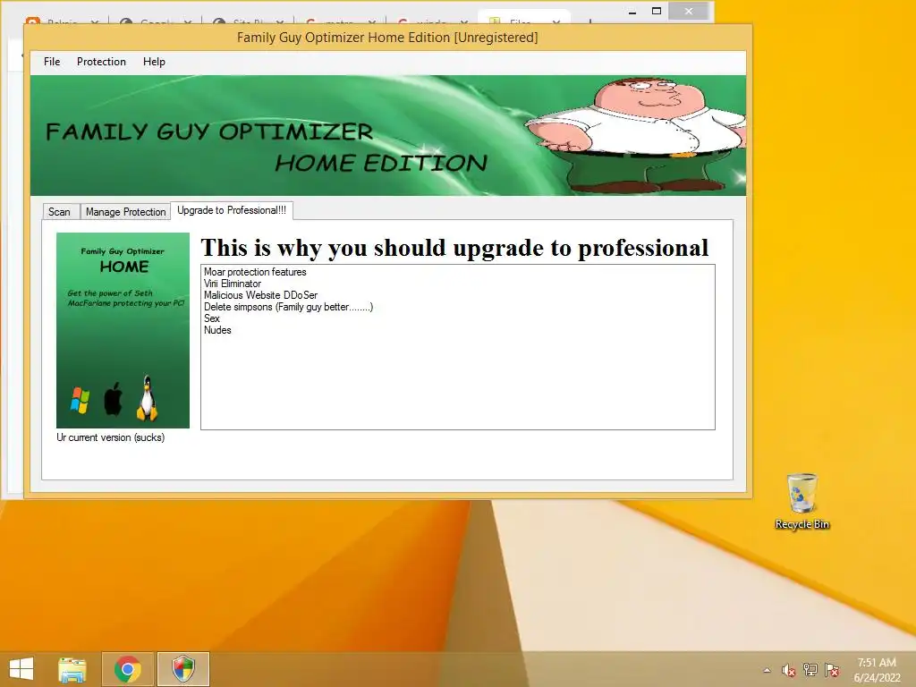Select the Upgrade to Professional!!! tab

tap(232, 210)
